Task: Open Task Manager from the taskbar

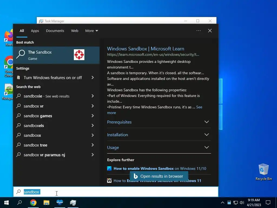Action: [x=73, y=203]
